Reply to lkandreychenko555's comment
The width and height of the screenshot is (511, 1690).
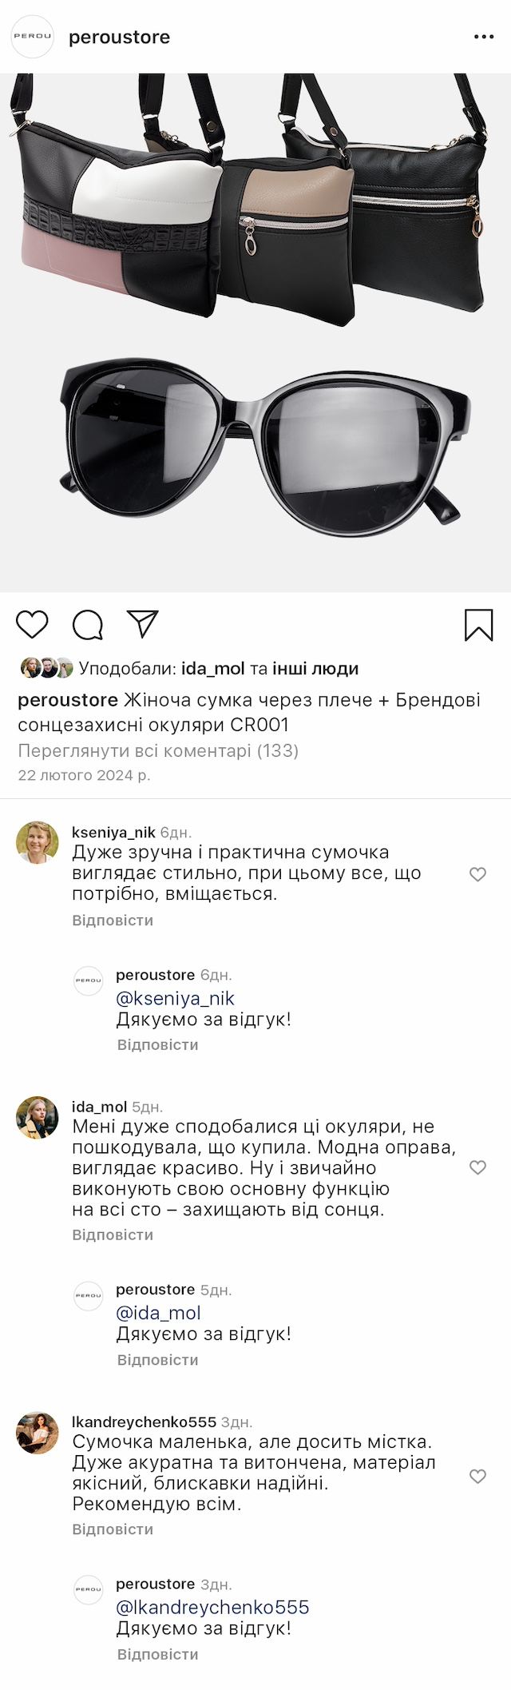[113, 1529]
